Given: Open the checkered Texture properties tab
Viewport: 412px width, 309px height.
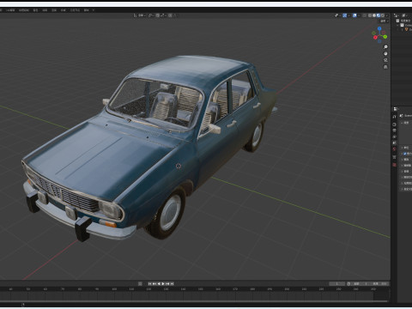Looking at the screenshot, I should [394, 165].
